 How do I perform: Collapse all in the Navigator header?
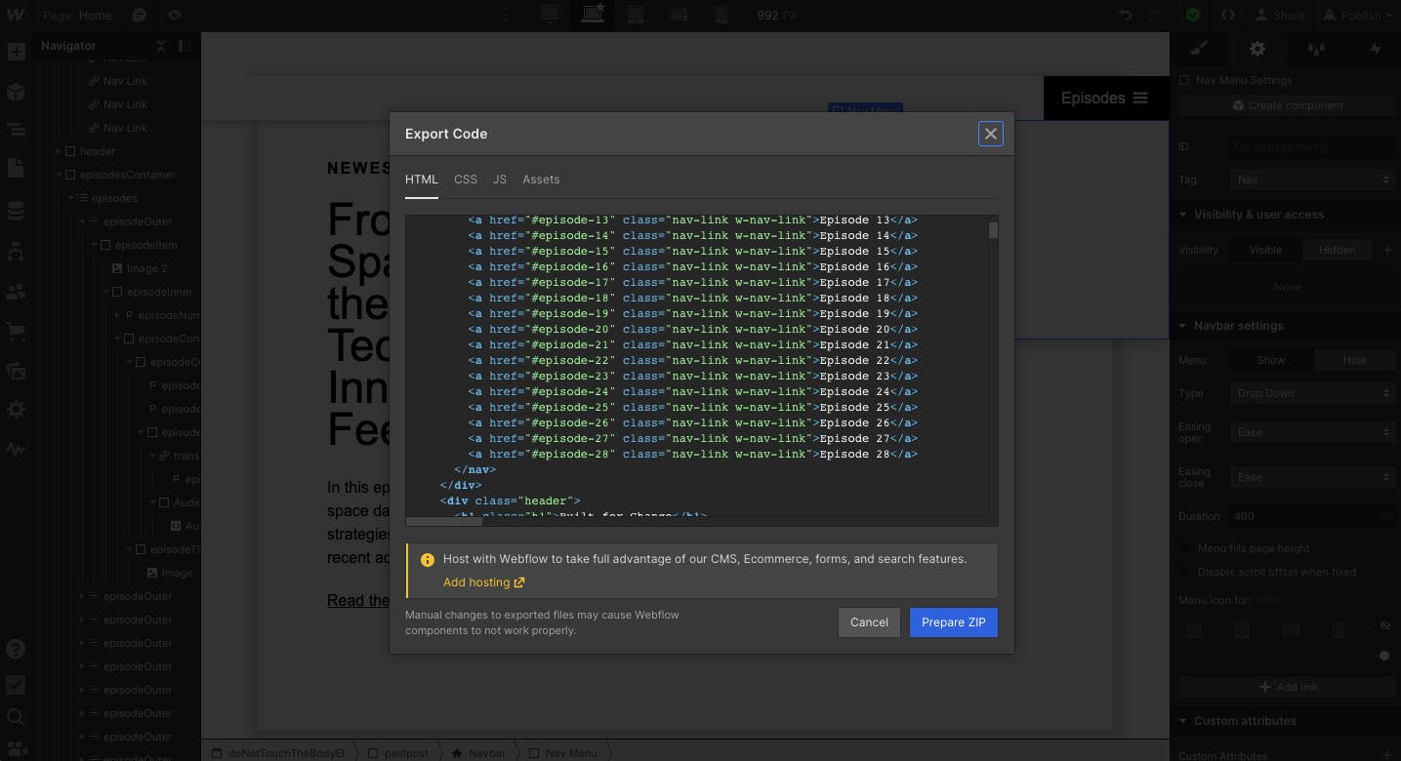[x=161, y=46]
